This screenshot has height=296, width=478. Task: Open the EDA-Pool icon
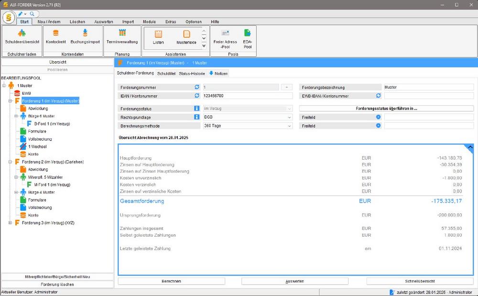coord(247,37)
